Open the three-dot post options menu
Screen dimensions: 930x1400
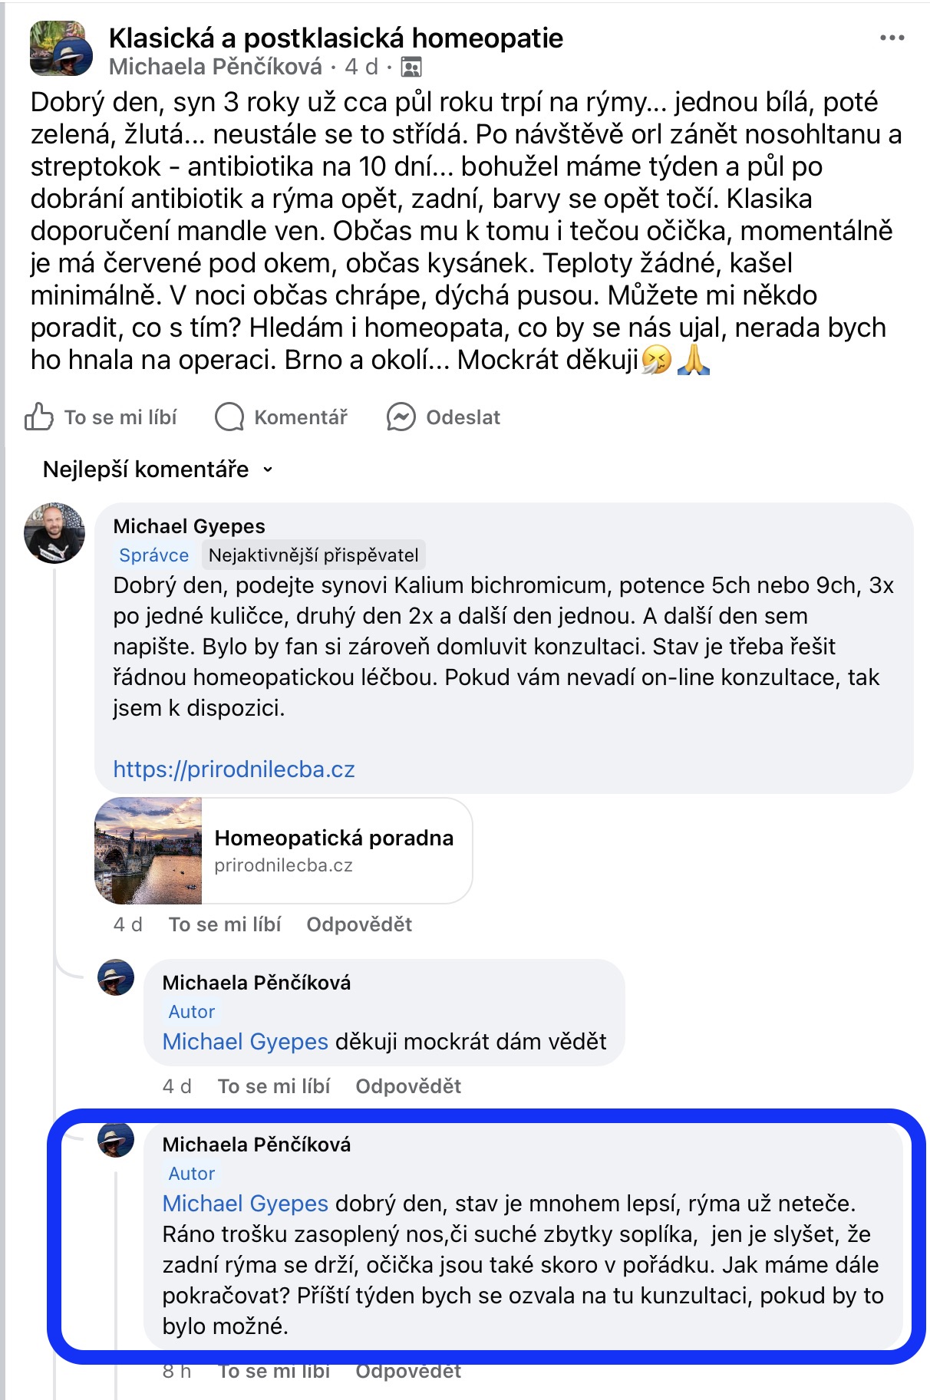[x=892, y=38]
